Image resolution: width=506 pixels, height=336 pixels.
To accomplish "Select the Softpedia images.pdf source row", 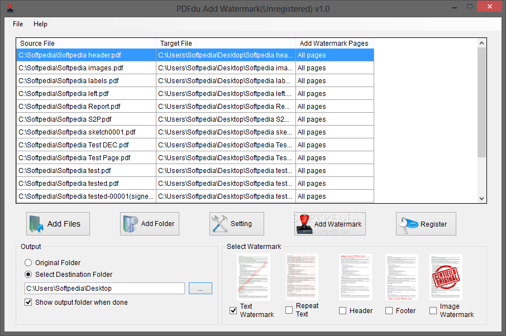I will 86,68.
